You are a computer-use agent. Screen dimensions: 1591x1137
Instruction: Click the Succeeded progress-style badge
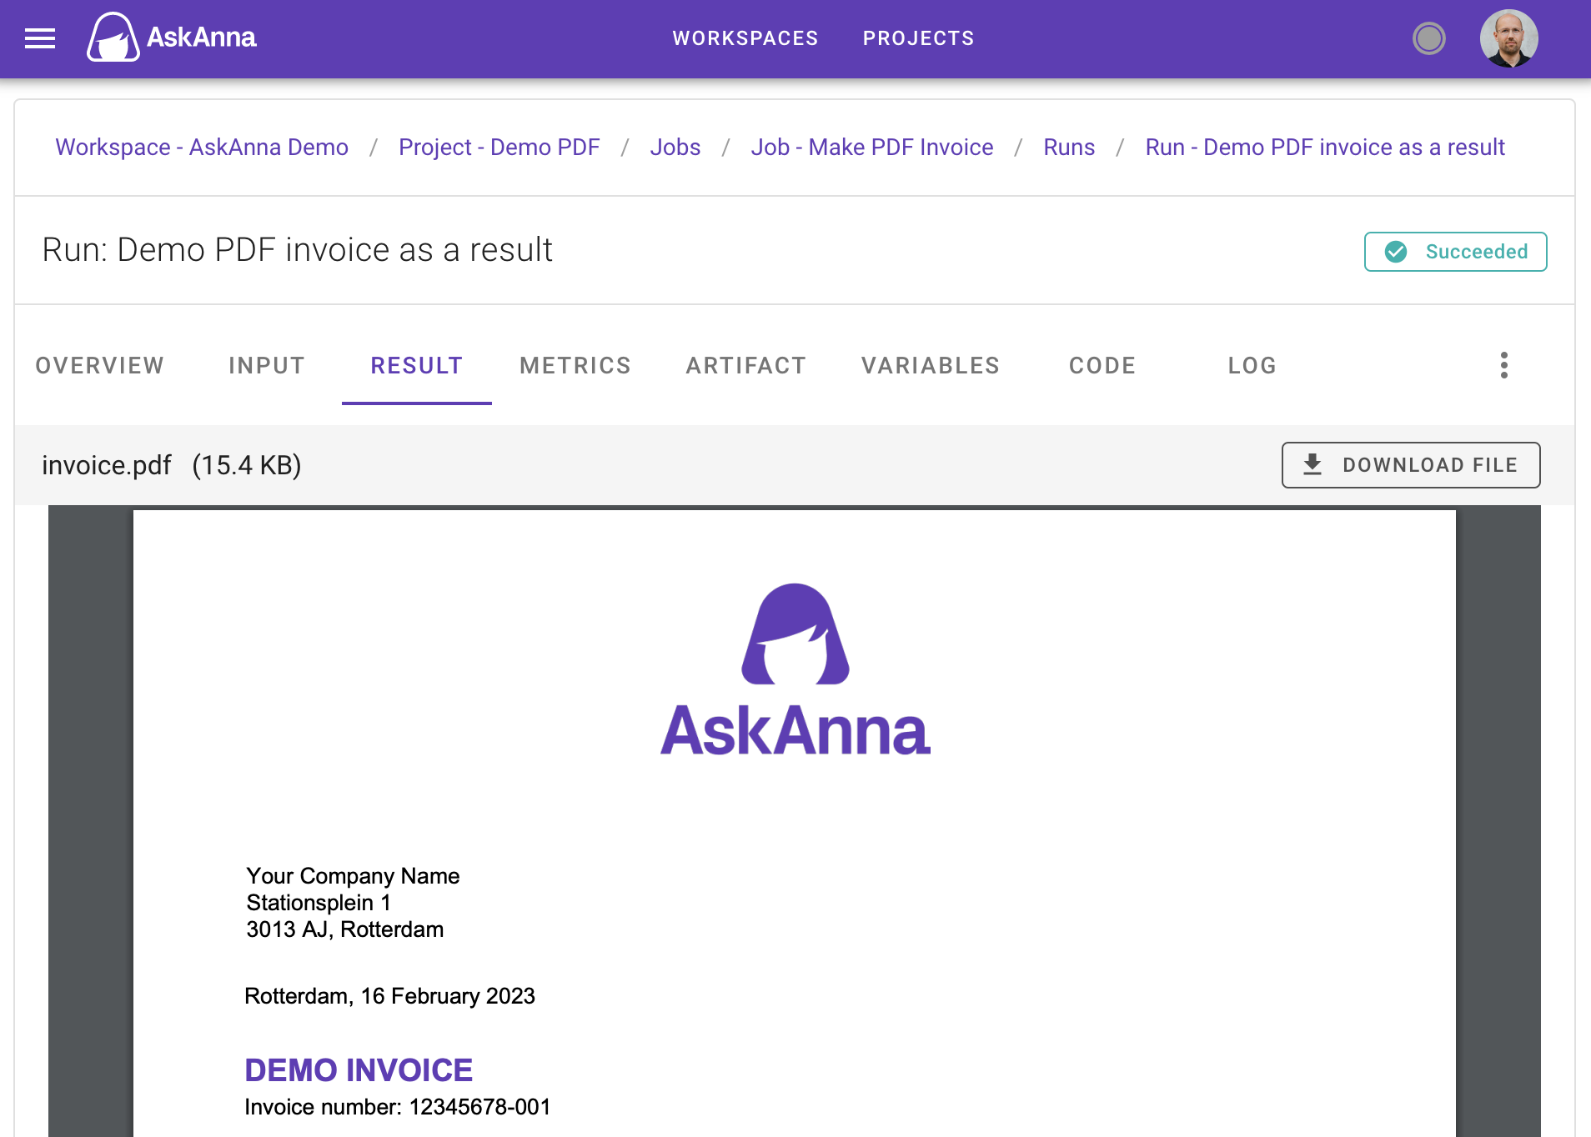click(x=1455, y=252)
